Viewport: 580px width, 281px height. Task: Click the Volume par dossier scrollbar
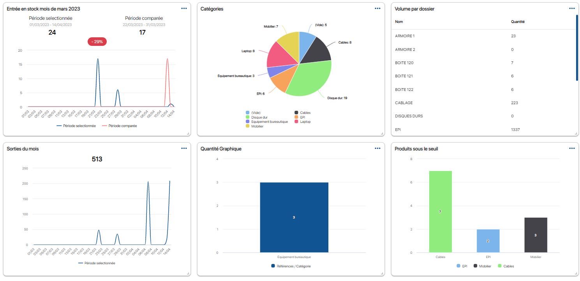click(577, 48)
